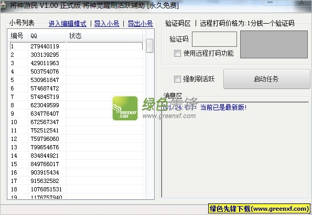Click the GreenXF logo watermark
This screenshot has width=312, height=215.
[x=125, y=108]
